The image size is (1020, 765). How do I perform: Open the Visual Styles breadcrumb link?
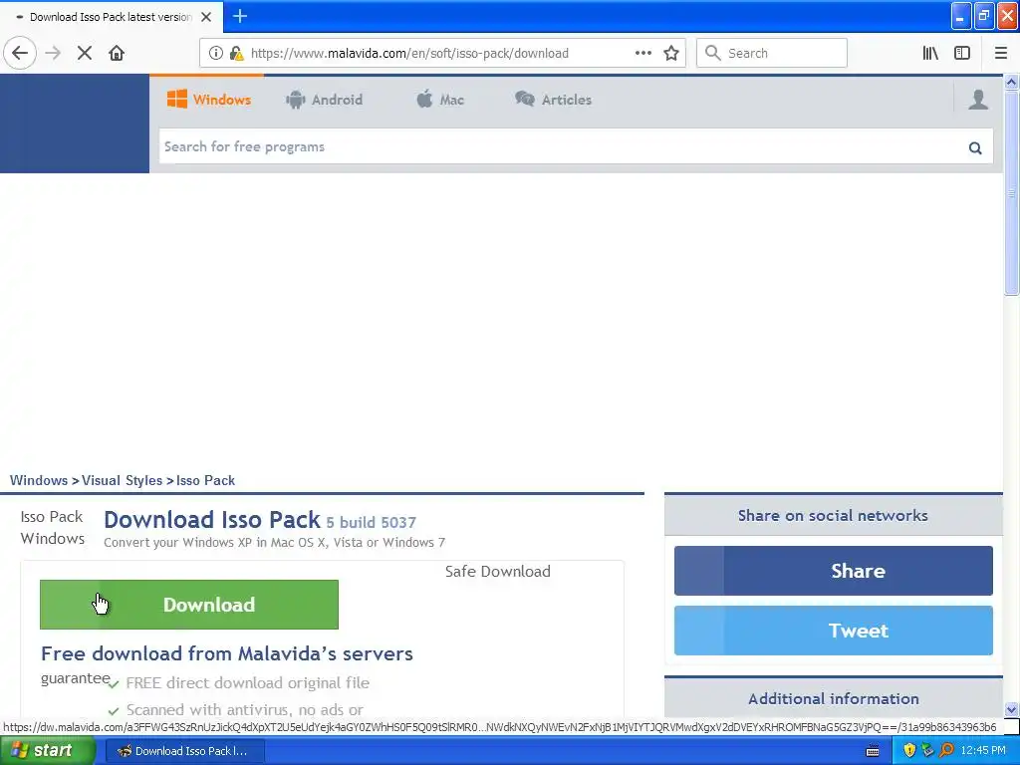click(x=123, y=481)
